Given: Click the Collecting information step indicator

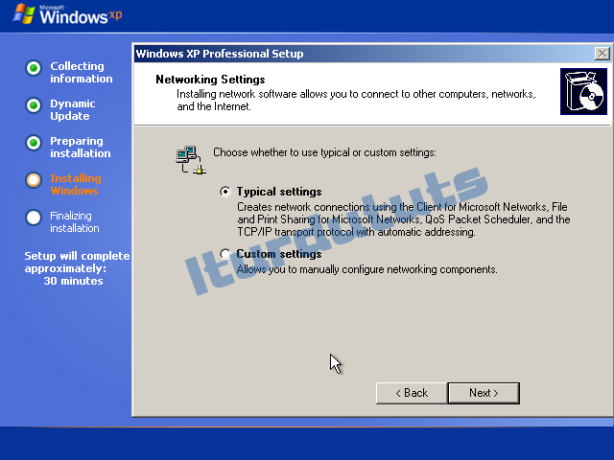Looking at the screenshot, I should [x=34, y=68].
